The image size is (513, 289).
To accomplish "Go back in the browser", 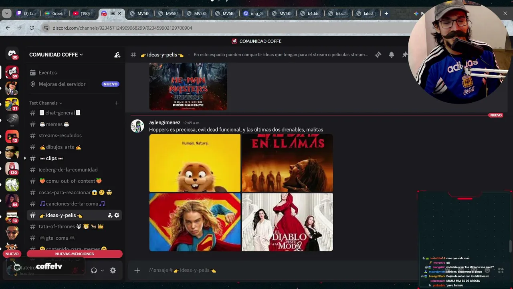I will [8, 28].
